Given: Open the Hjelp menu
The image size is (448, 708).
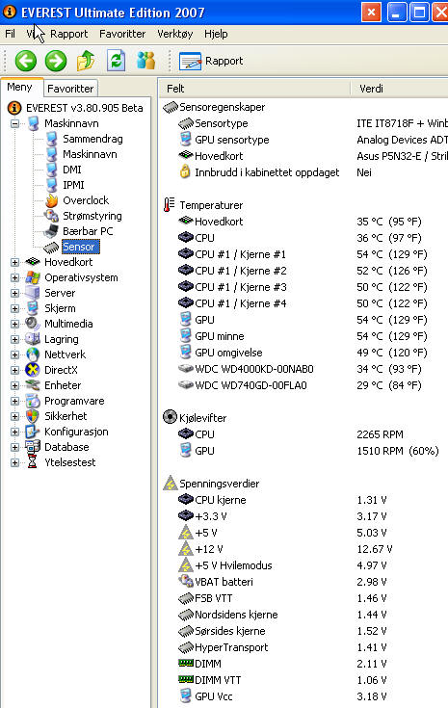Looking at the screenshot, I should pos(216,34).
